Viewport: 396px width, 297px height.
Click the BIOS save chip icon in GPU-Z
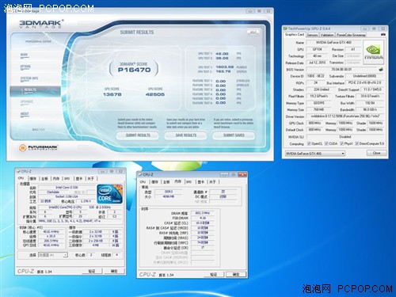pyautogui.click(x=381, y=70)
